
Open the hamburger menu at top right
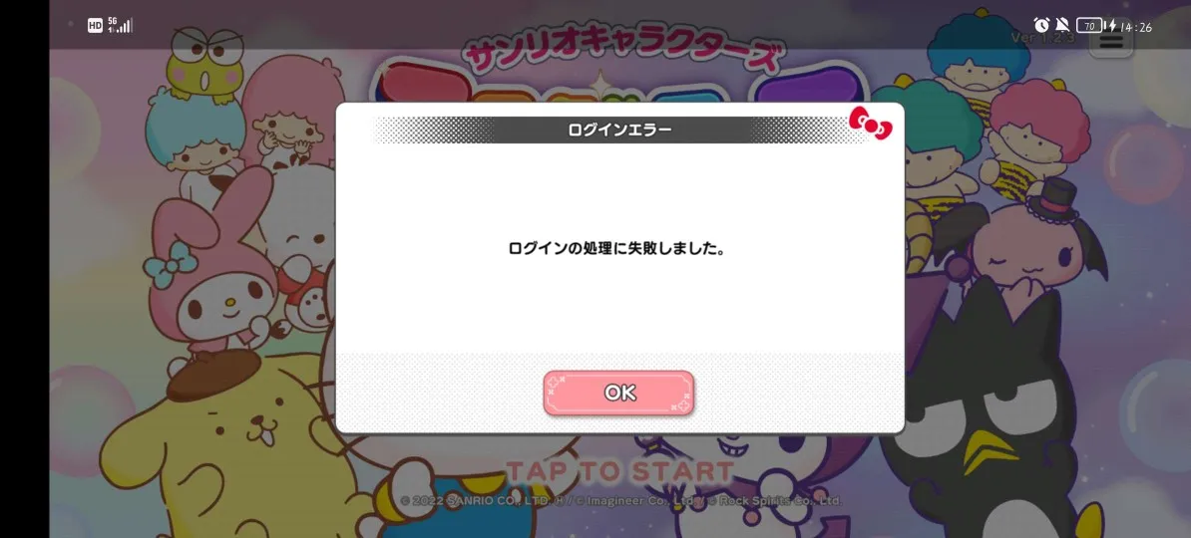1110,42
